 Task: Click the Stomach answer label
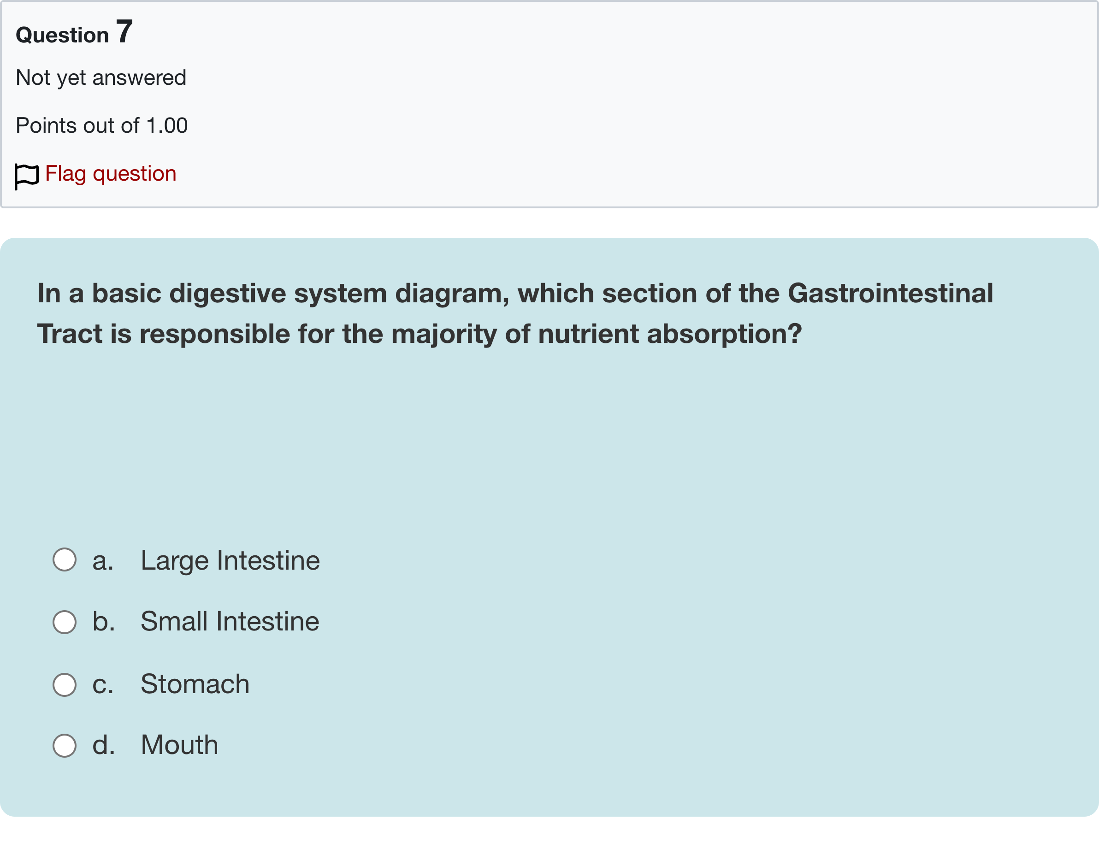coord(195,684)
